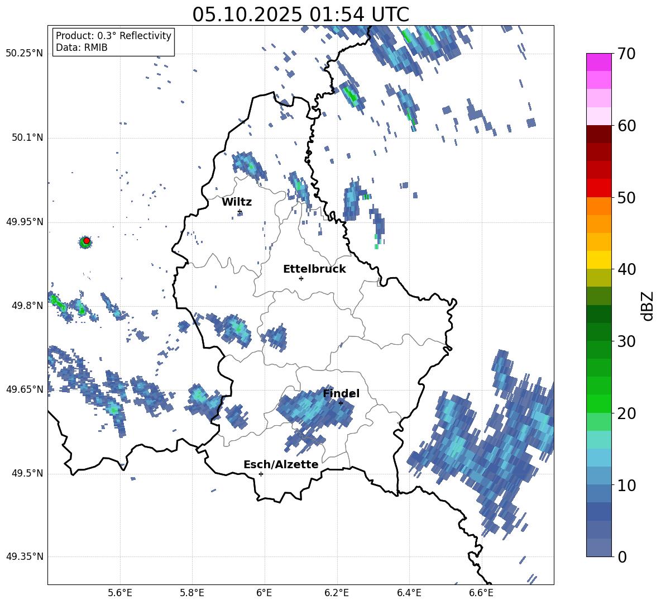Click the 49.35°N latitude label

coord(25,557)
